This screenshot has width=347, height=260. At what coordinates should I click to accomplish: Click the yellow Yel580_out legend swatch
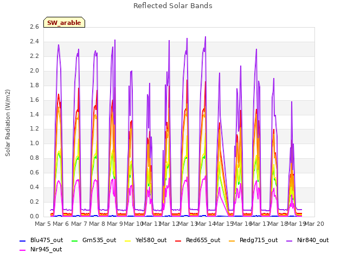coord(128,241)
